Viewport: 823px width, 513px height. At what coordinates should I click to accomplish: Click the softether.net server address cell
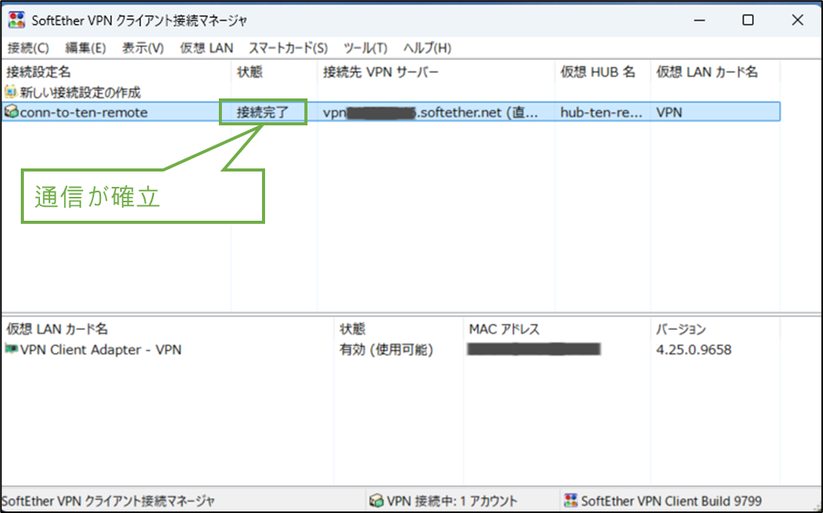tap(431, 112)
